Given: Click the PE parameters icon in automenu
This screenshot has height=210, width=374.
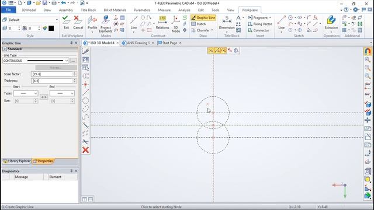Looking at the screenshot, I should [x=85, y=60].
